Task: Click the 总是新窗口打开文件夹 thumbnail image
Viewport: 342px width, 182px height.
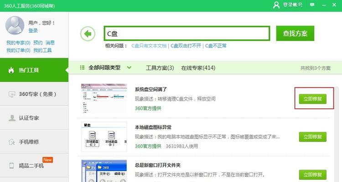Action: tap(104, 171)
